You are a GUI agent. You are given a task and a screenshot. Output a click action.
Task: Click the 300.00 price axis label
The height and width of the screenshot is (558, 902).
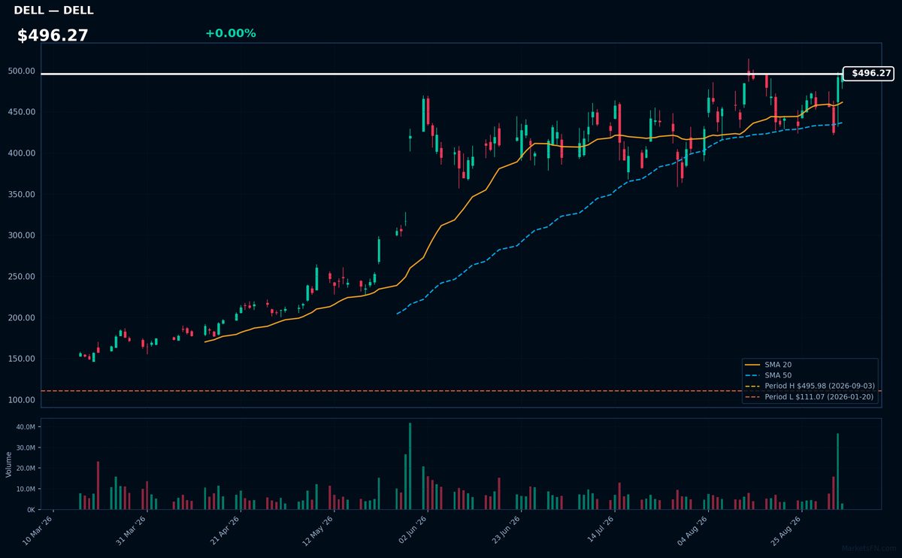pos(22,235)
